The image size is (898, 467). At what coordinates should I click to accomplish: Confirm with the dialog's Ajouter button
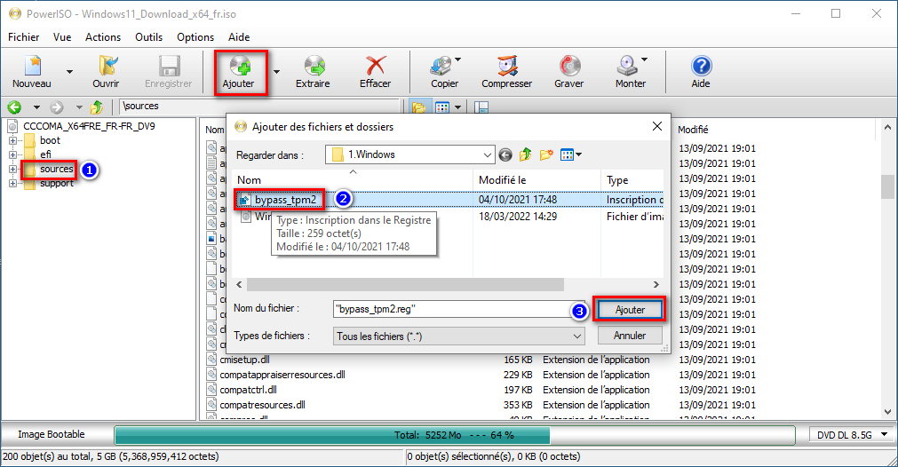tap(630, 309)
